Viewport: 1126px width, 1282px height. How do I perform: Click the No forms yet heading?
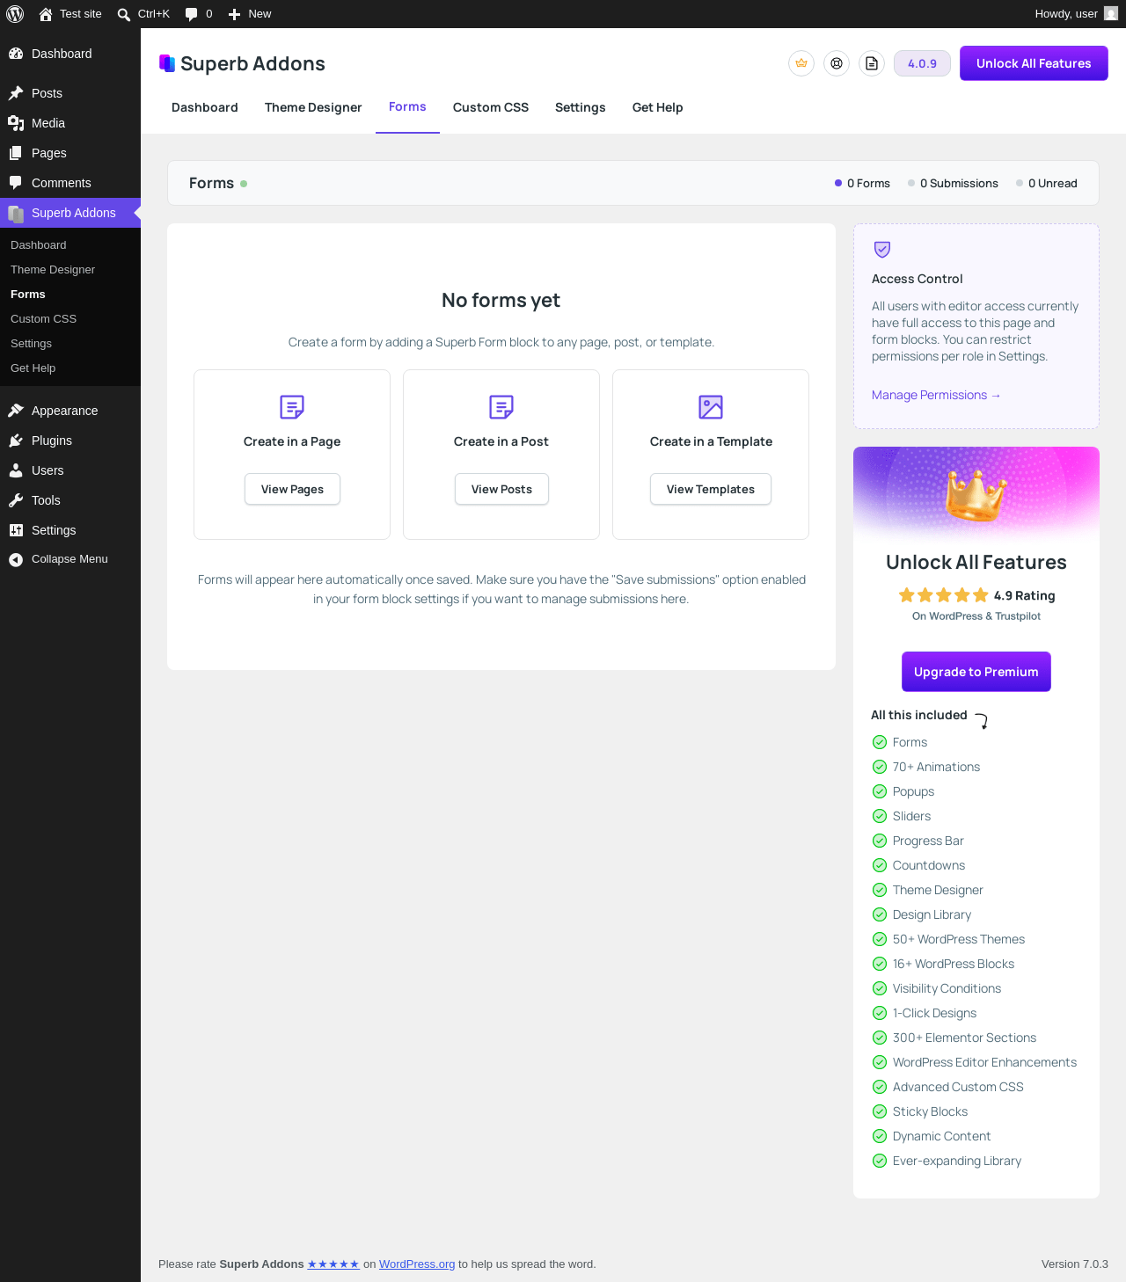[x=501, y=301]
